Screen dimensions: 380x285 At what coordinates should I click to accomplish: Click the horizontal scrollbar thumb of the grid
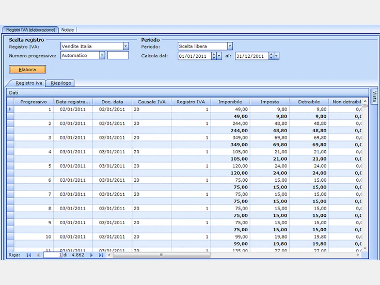point(162,255)
